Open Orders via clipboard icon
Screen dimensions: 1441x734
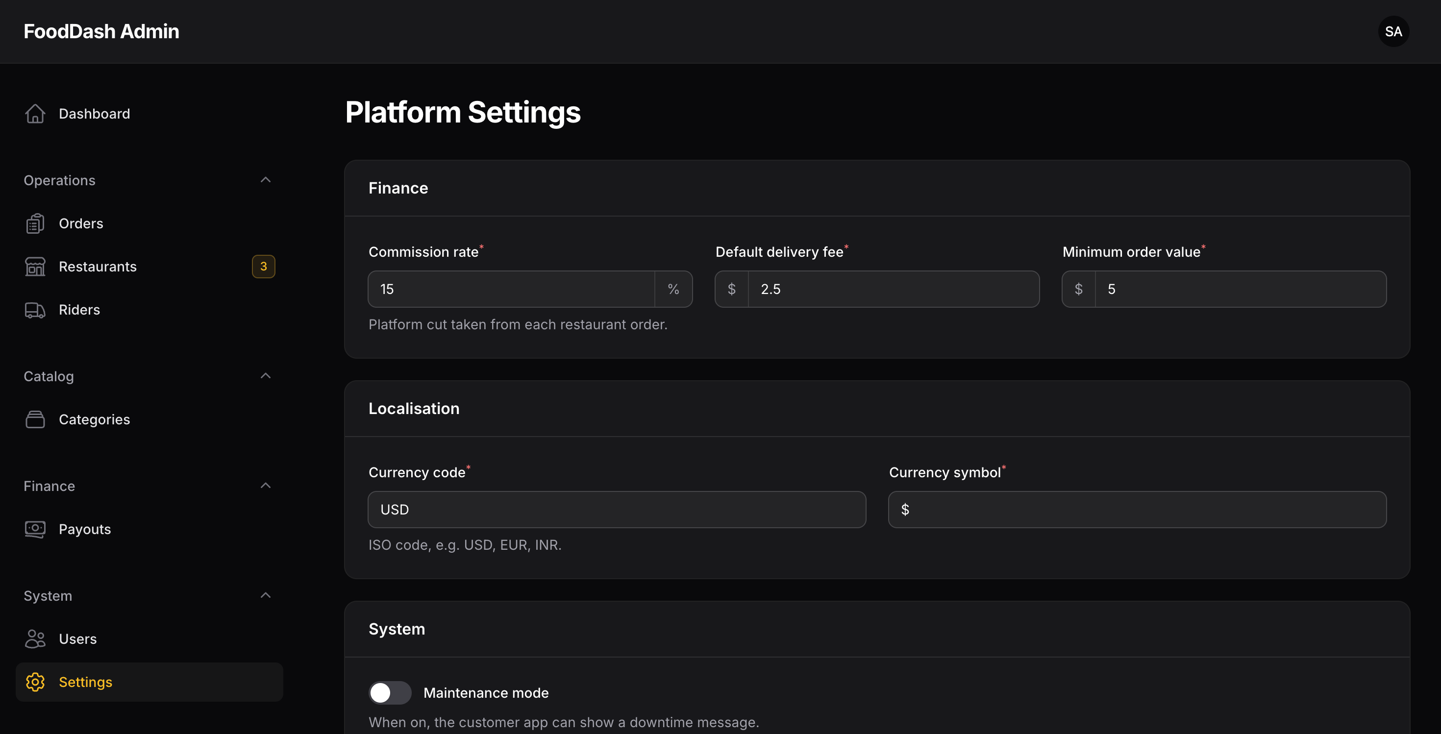[x=35, y=223]
